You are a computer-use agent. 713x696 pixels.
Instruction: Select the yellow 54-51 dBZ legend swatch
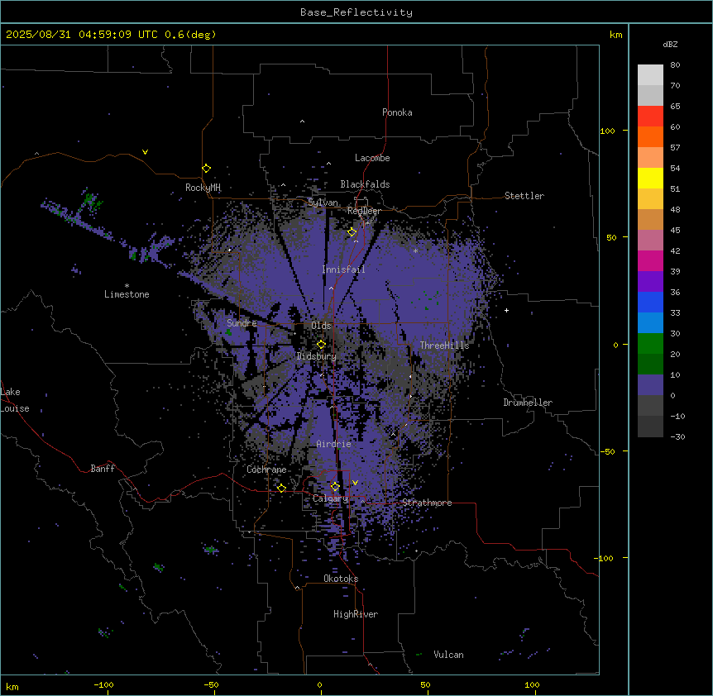tap(650, 178)
